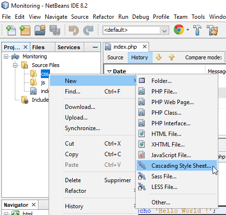Select Cascading Style Sheet... entry
The width and height of the screenshot is (226, 215).
click(176, 165)
